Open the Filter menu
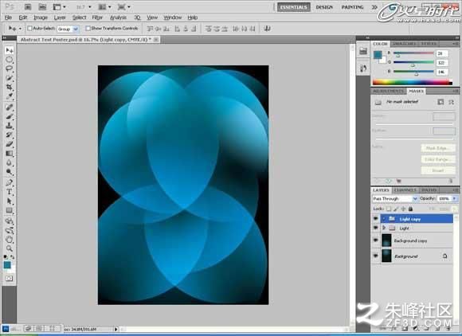This screenshot has width=462, height=336. tap(97, 18)
